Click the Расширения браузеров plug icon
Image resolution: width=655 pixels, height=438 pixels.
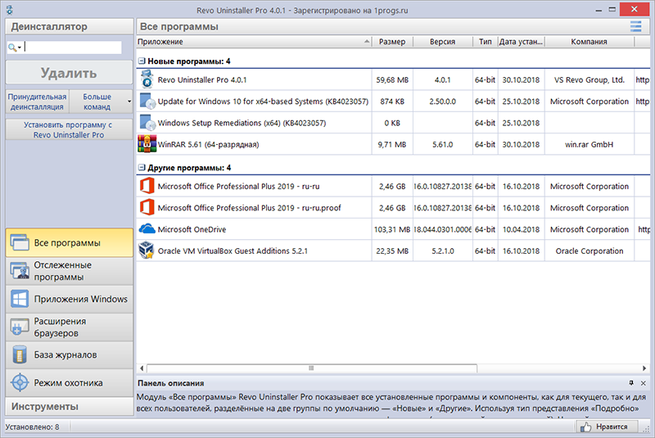point(20,327)
